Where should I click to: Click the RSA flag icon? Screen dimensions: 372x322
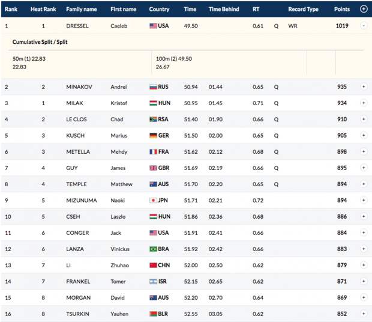pyautogui.click(x=153, y=120)
